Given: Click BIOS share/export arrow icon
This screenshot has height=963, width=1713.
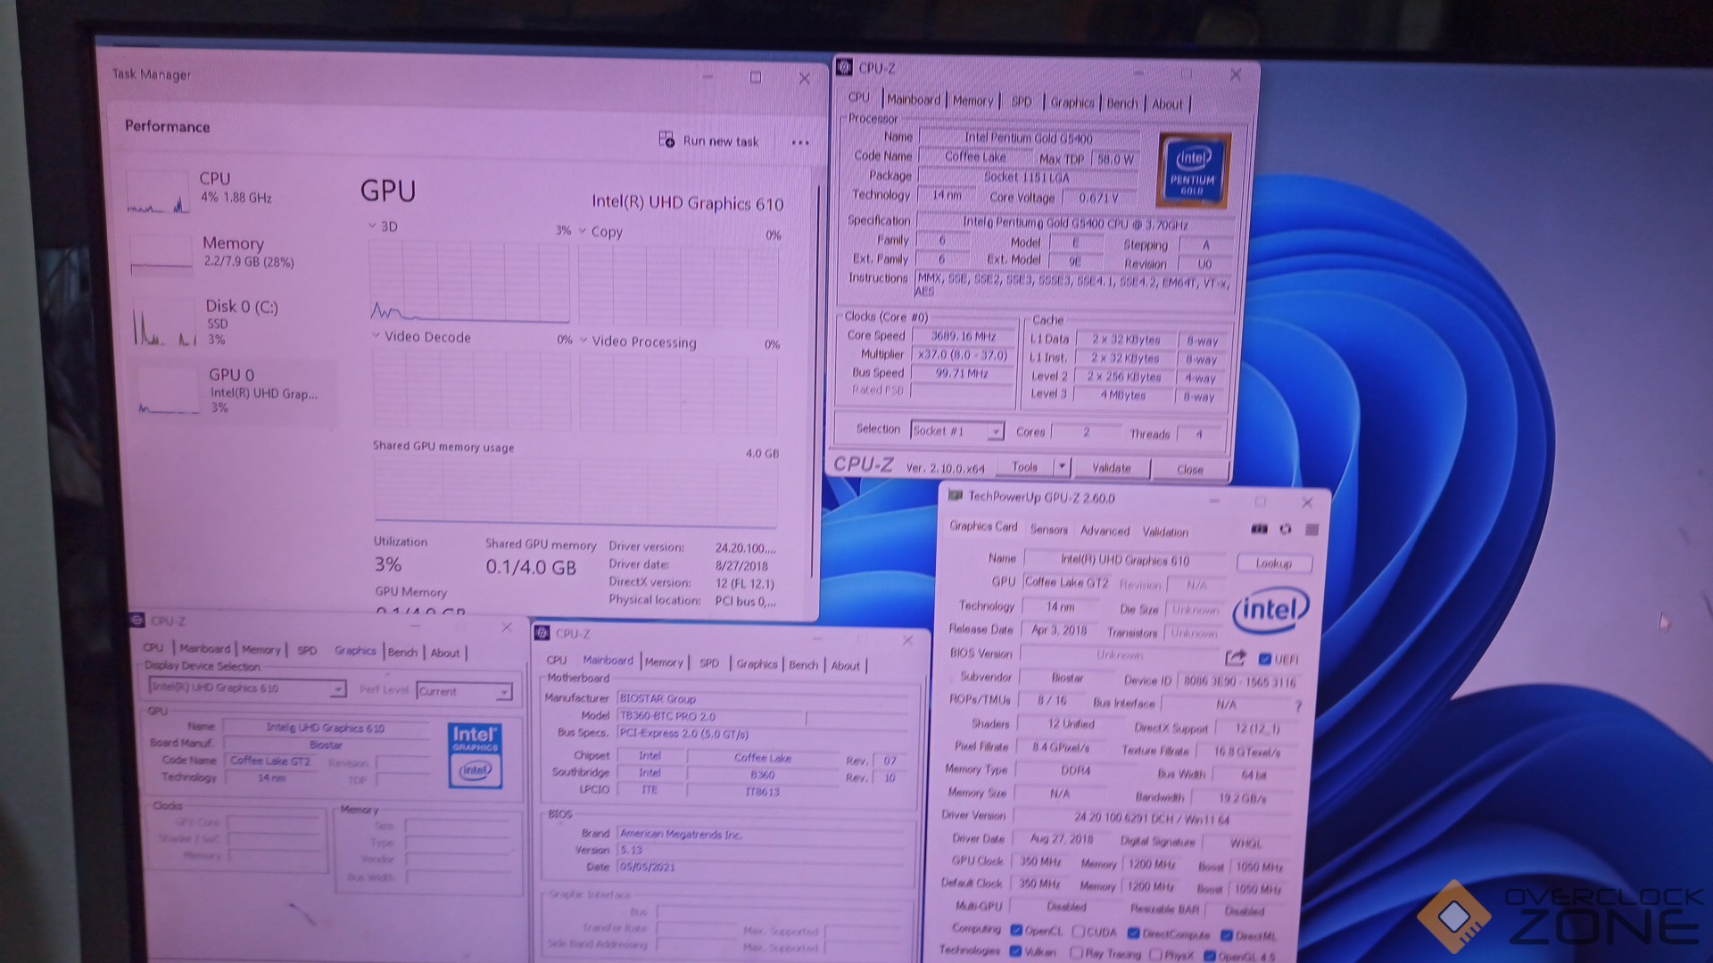Looking at the screenshot, I should pos(1235,658).
